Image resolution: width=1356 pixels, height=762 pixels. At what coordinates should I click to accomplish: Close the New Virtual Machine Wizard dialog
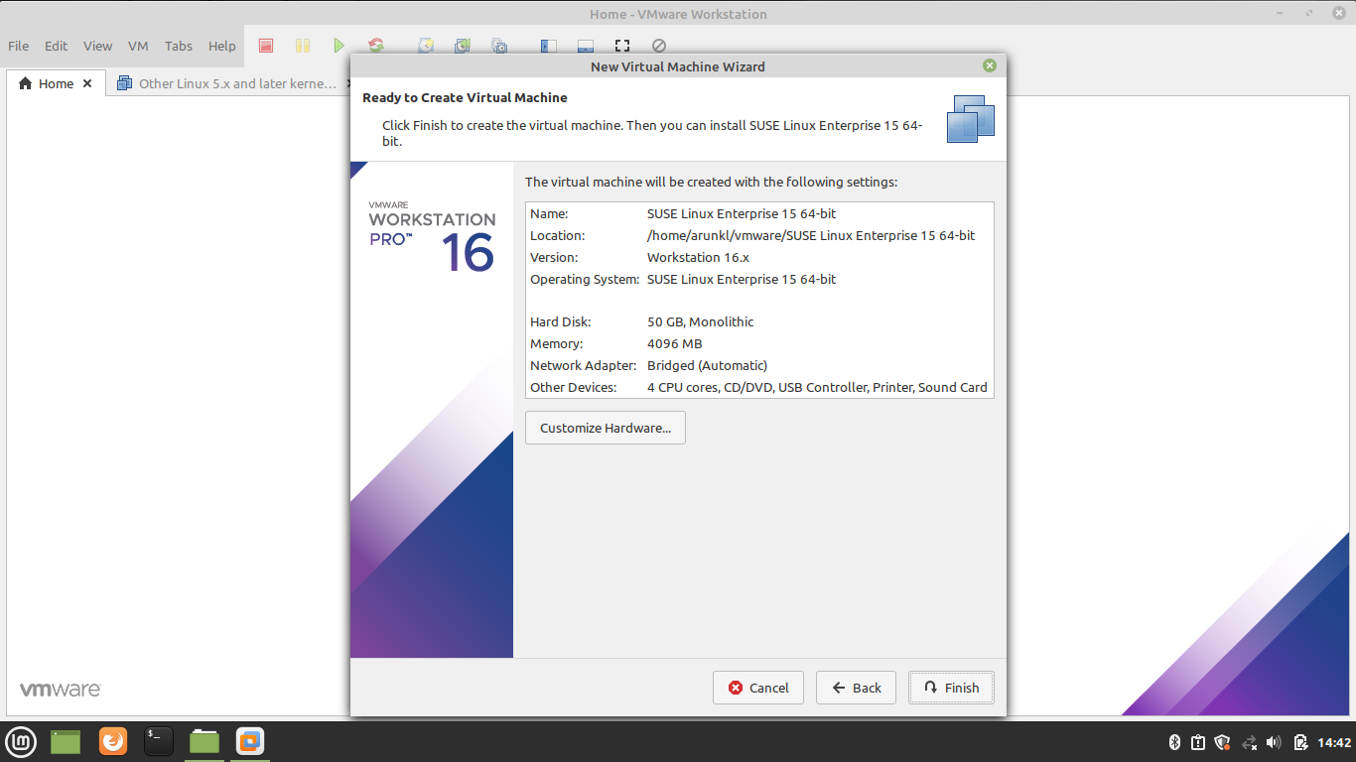[x=989, y=65]
